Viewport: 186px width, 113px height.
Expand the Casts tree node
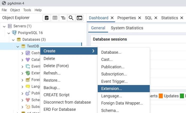23,53
